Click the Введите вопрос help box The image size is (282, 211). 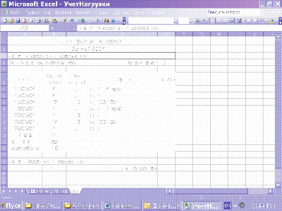(x=233, y=12)
